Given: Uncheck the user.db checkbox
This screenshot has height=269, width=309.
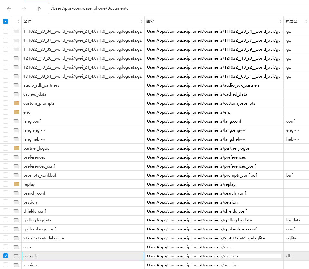Looking at the screenshot, I should point(5,256).
